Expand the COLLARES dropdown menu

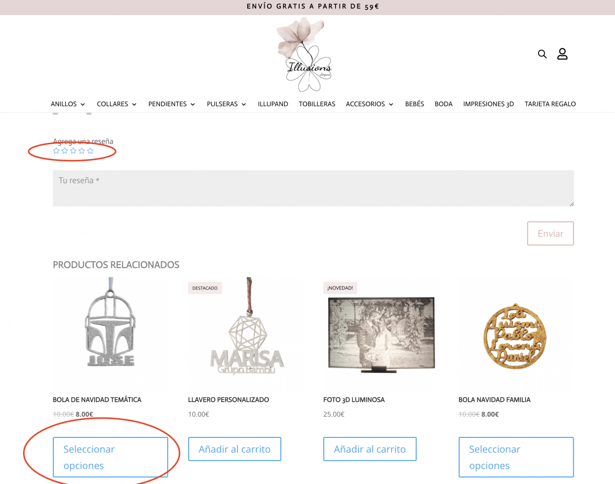click(x=117, y=104)
